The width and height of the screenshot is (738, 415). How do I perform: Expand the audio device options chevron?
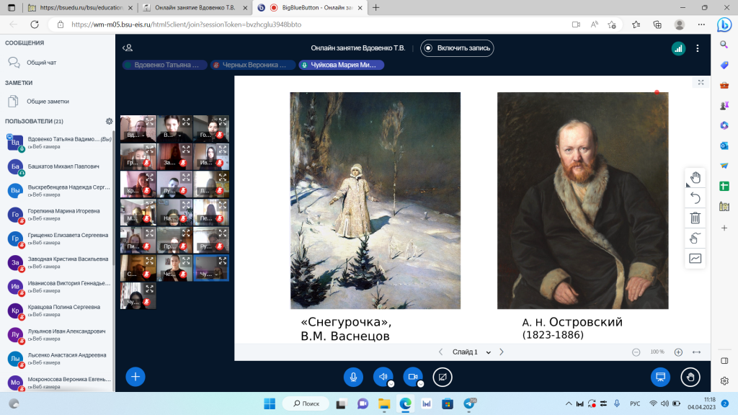pos(391,384)
